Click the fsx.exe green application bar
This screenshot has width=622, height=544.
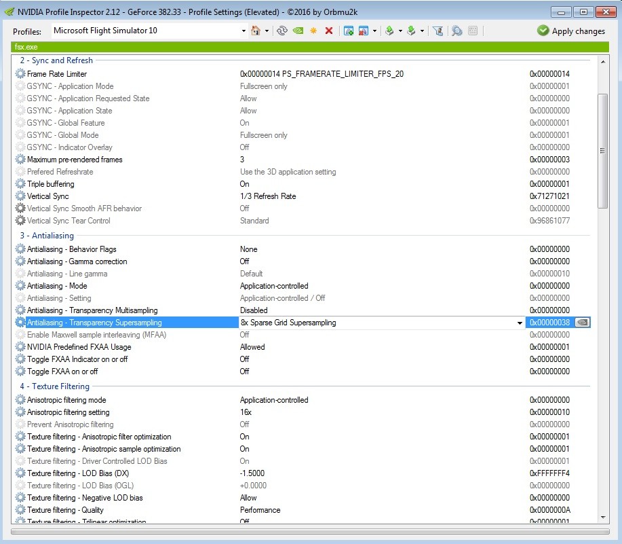(x=310, y=47)
